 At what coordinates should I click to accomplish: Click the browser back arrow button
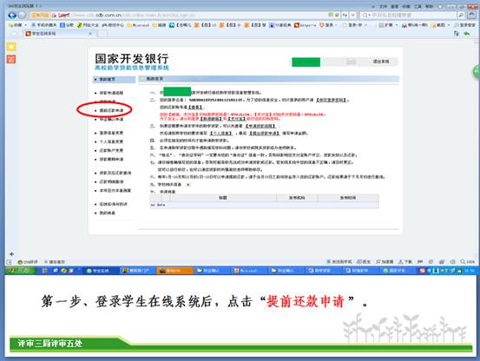click(x=12, y=15)
